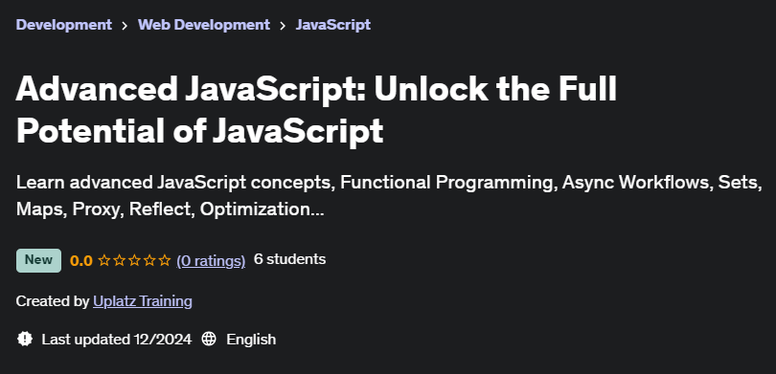Click the chevron after Development breadcrumb
Screen dimensions: 776x374
(x=125, y=25)
